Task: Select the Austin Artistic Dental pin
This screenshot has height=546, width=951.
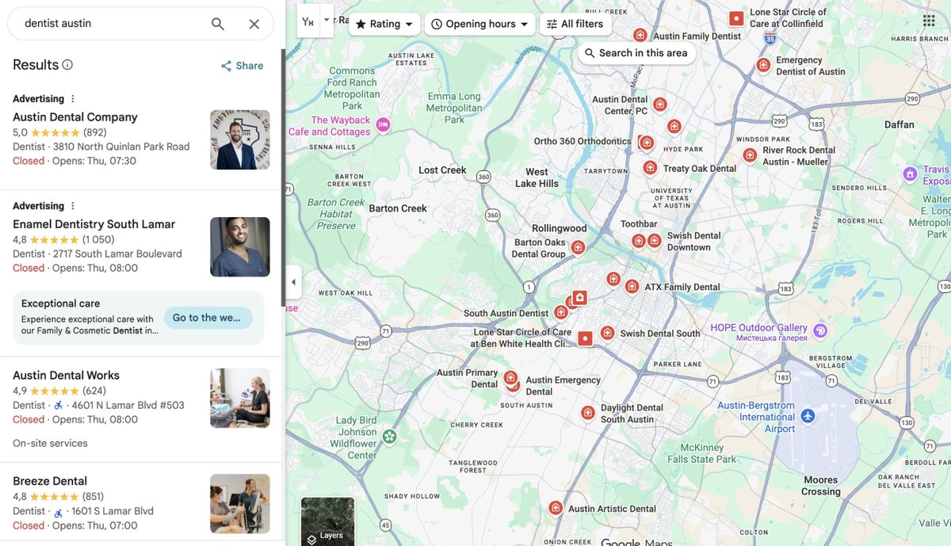Action: (x=556, y=507)
